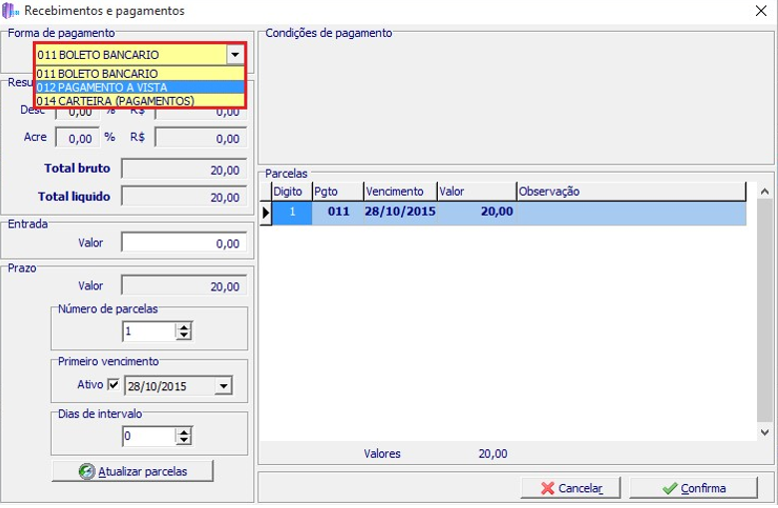Click the refresh icon on Atualizar parcelas

87,471
